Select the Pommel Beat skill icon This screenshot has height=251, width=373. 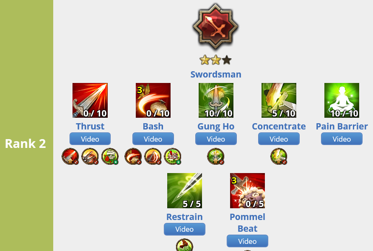(247, 191)
